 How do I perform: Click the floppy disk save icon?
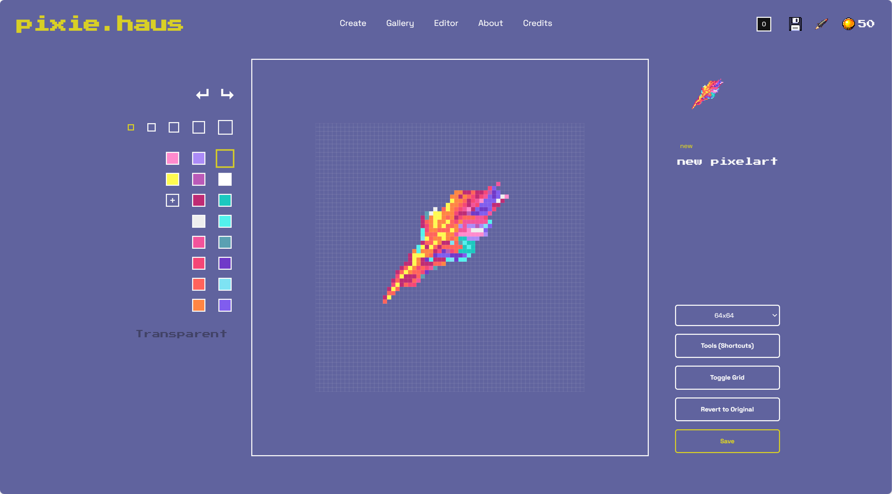click(x=795, y=24)
